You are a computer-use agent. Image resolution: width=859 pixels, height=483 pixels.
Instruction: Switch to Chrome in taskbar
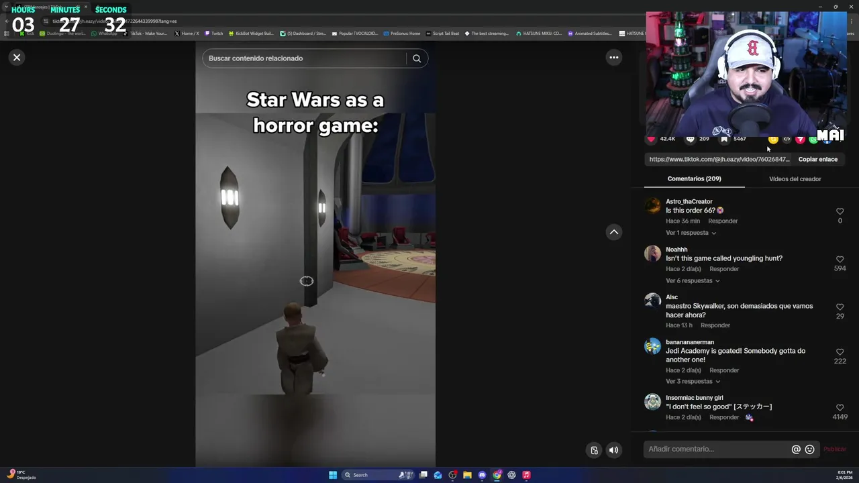pyautogui.click(x=497, y=475)
